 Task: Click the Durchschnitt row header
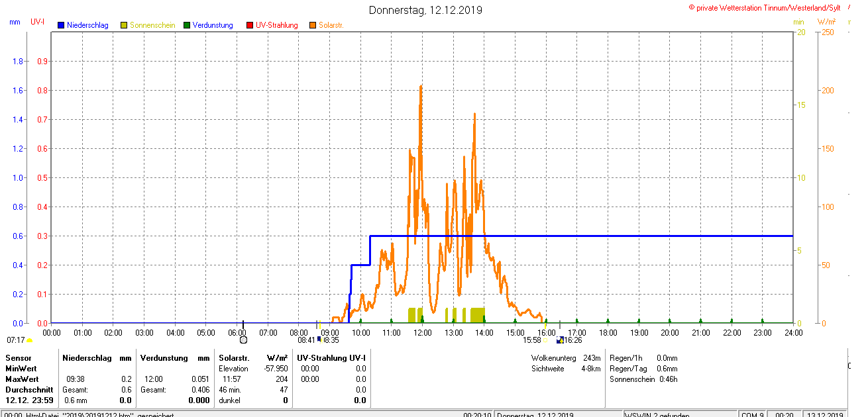pos(28,390)
